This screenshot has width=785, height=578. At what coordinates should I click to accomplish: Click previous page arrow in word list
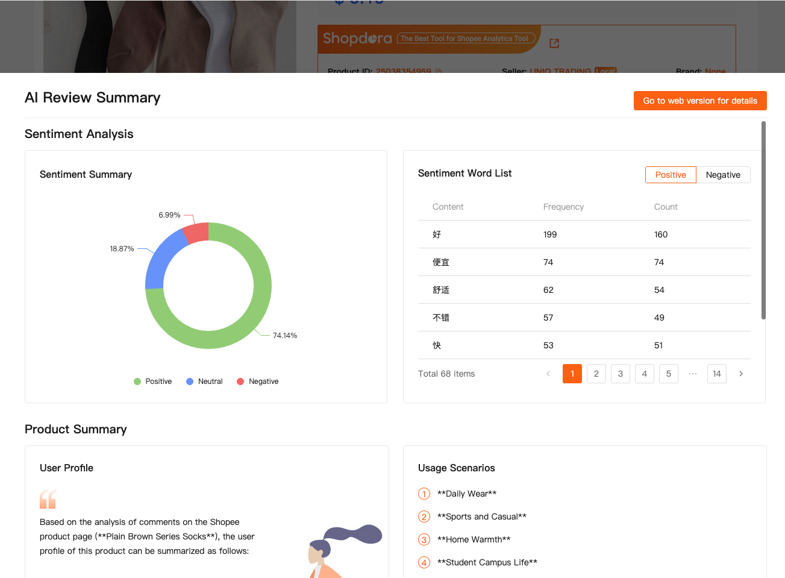point(548,374)
